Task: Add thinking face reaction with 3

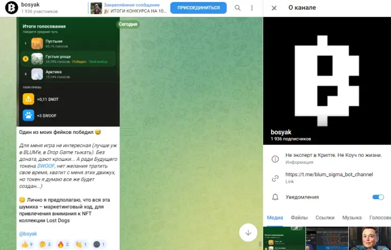Action: click(45, 244)
